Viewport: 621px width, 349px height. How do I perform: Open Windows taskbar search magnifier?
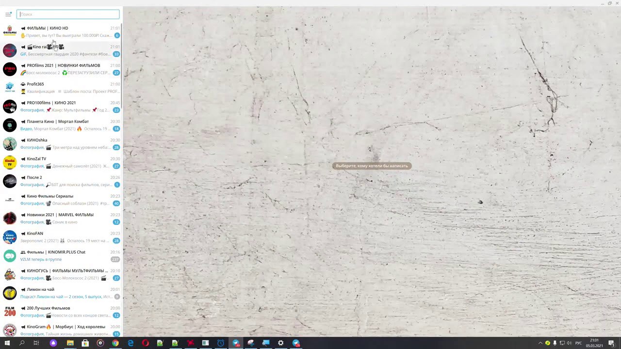coord(22,343)
